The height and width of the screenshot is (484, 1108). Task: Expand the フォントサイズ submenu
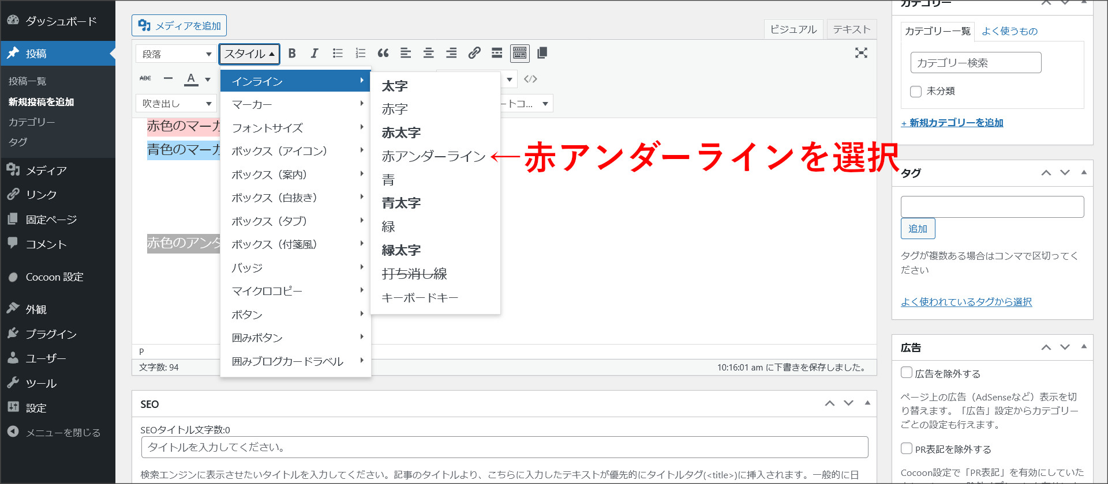click(x=295, y=128)
